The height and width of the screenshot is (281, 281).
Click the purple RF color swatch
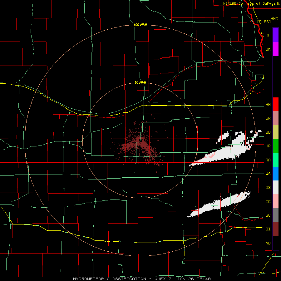(276, 35)
